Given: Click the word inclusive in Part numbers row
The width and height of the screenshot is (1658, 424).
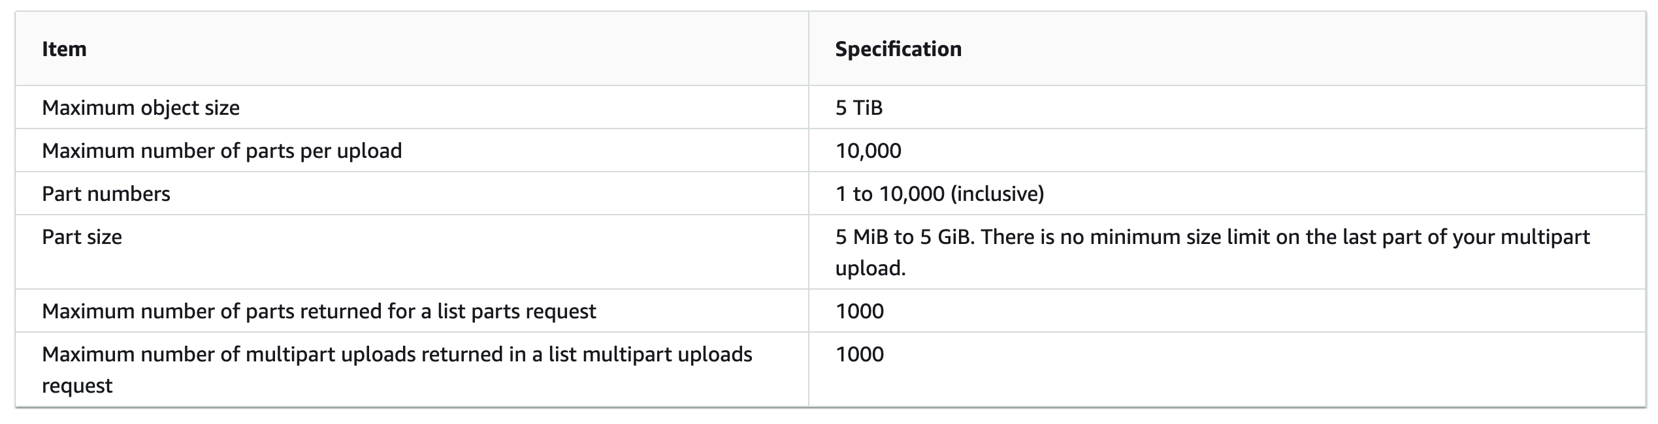Looking at the screenshot, I should (998, 194).
